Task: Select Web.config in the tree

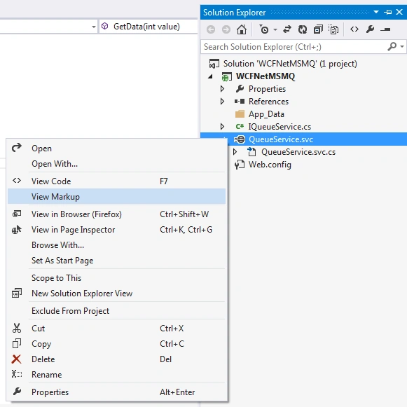Action: pyautogui.click(x=270, y=165)
